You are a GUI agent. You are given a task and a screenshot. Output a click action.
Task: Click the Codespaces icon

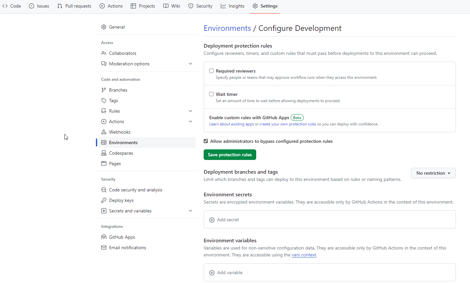[x=104, y=153]
